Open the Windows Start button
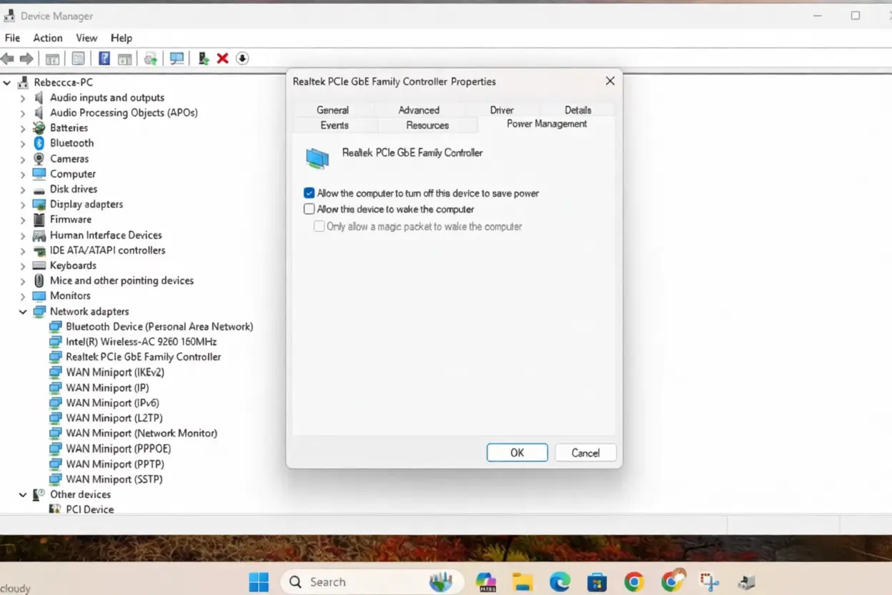This screenshot has height=595, width=892. (x=259, y=582)
